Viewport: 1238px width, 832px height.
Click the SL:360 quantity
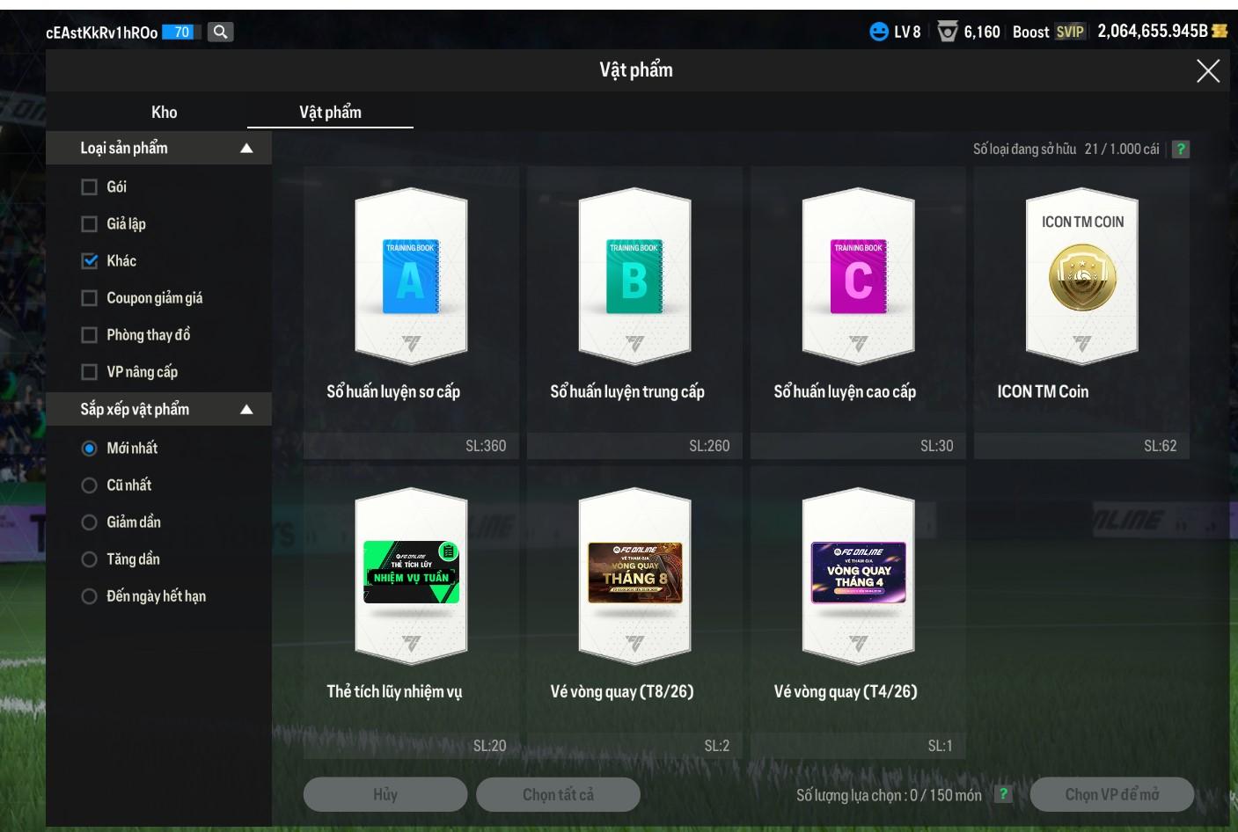(x=486, y=446)
